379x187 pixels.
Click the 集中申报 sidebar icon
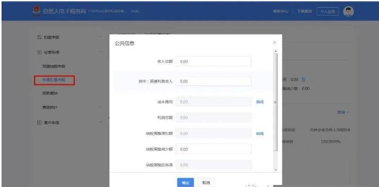39,123
